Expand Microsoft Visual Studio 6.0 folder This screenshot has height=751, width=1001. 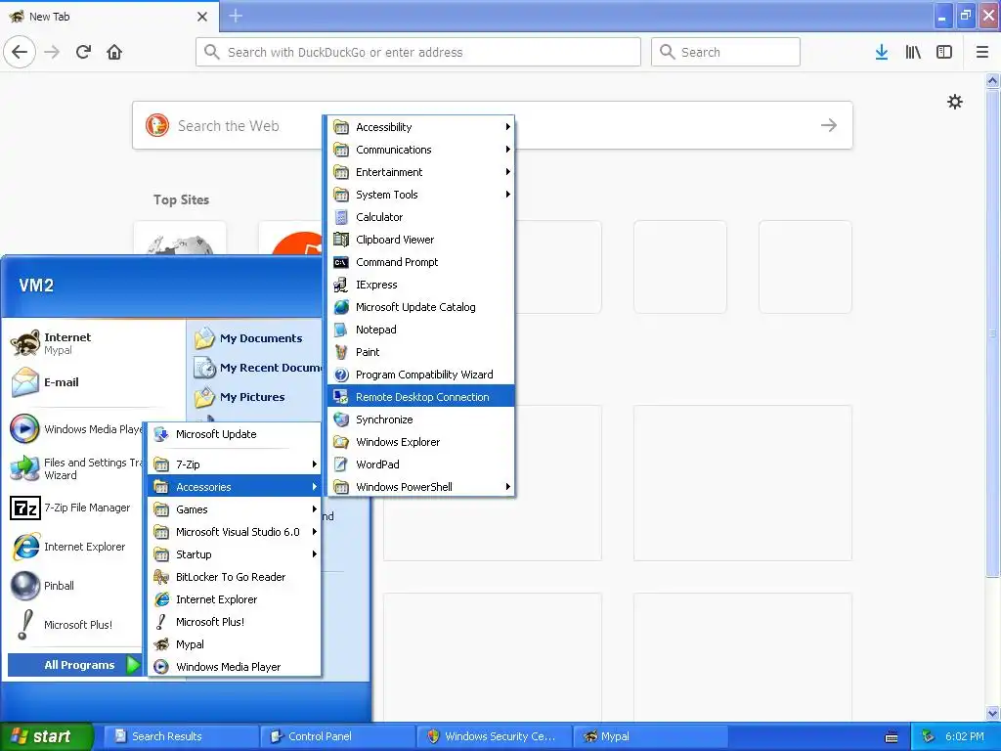pyautogui.click(x=235, y=532)
